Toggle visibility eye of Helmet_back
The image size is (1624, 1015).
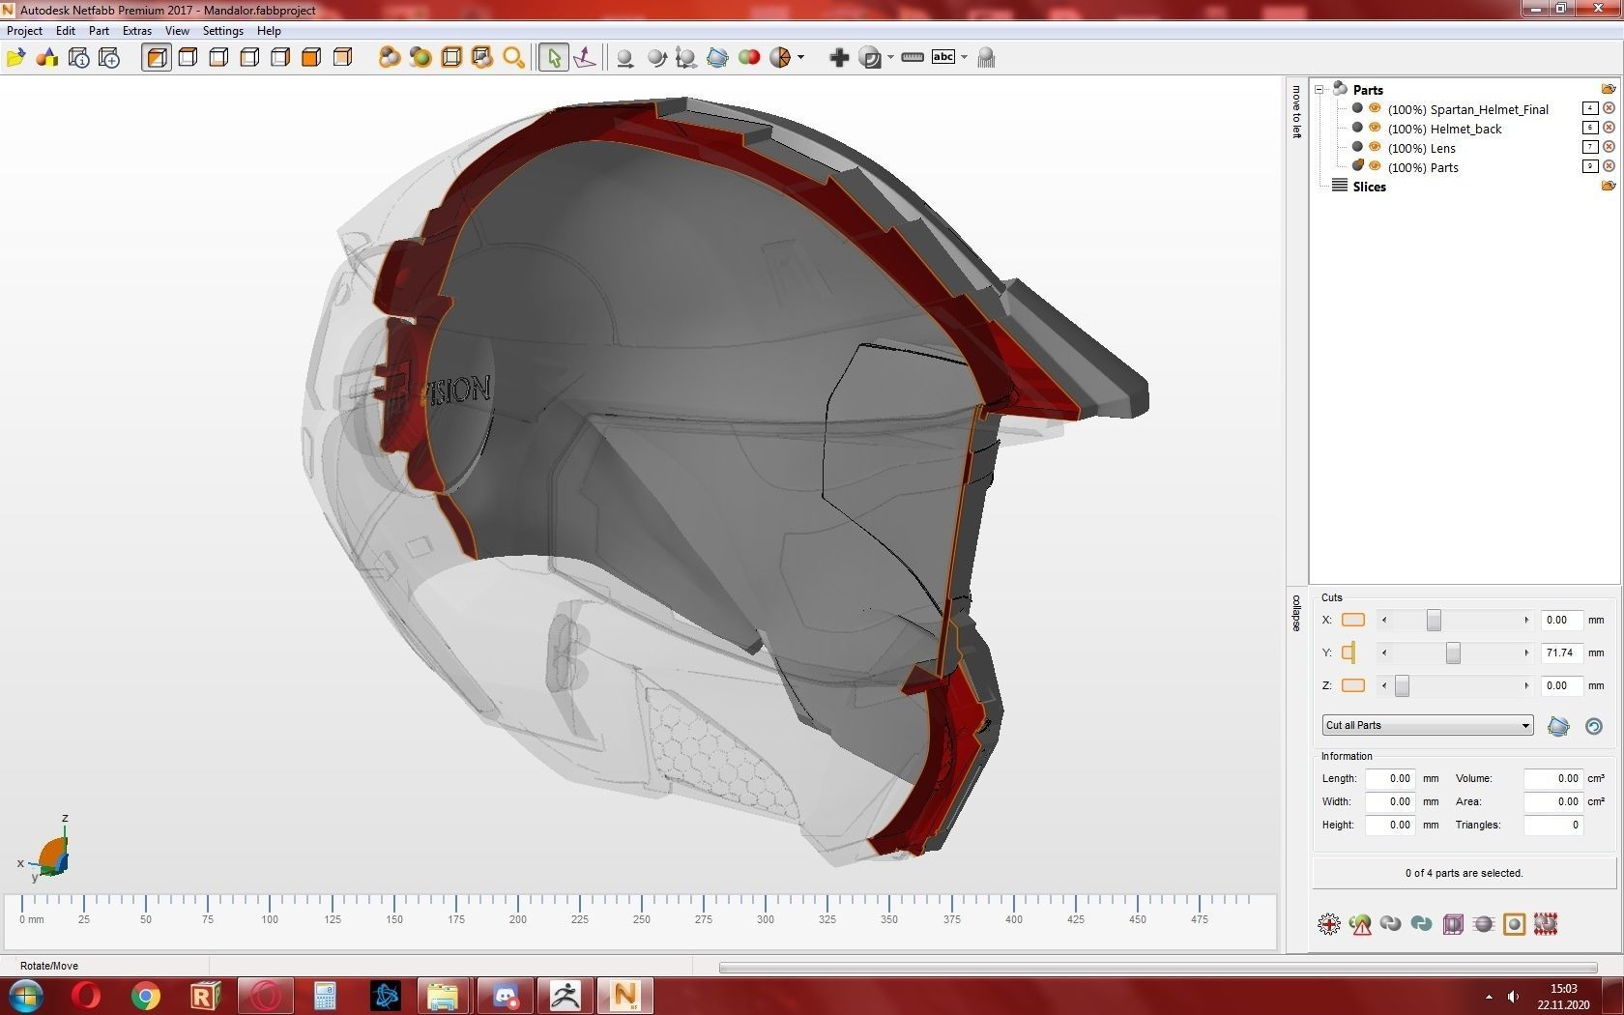coord(1375,128)
